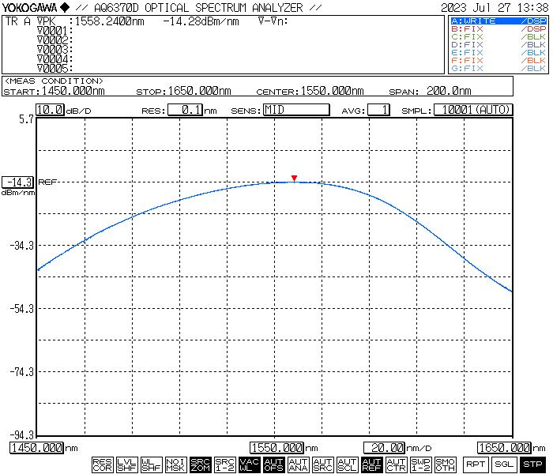Viewport: 553px width, 474px height.
Task: Toggle the AUT OFS auto offset indicator
Action: pyautogui.click(x=274, y=465)
